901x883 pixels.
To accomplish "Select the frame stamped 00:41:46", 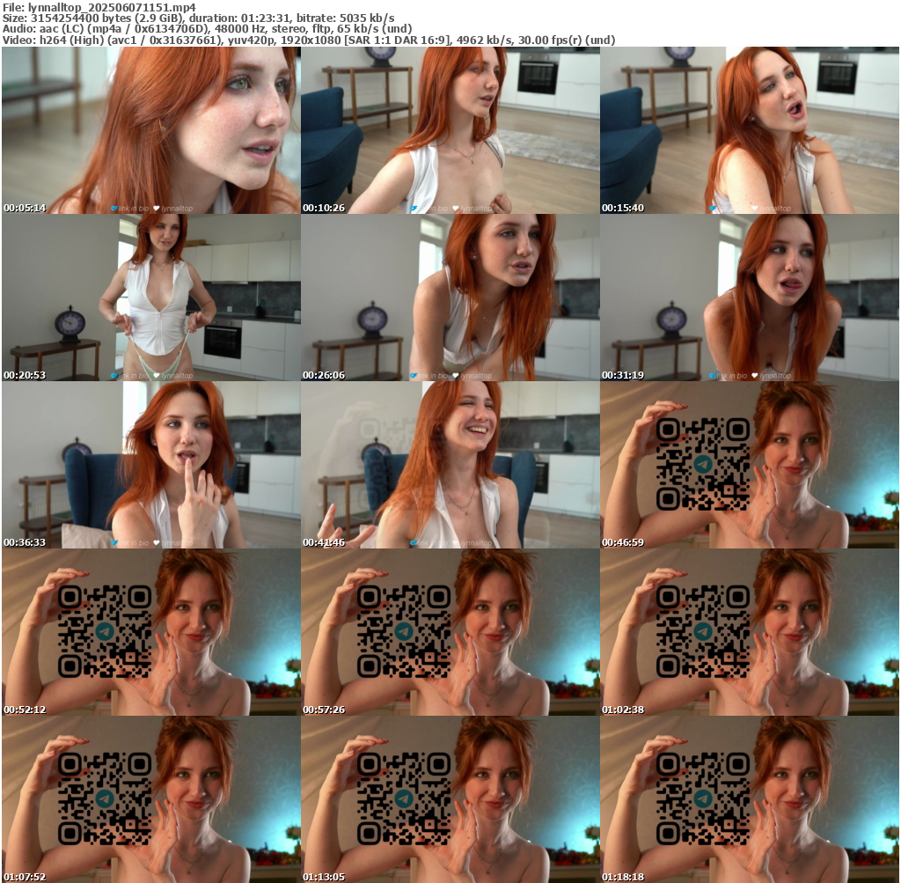I will coord(450,465).
